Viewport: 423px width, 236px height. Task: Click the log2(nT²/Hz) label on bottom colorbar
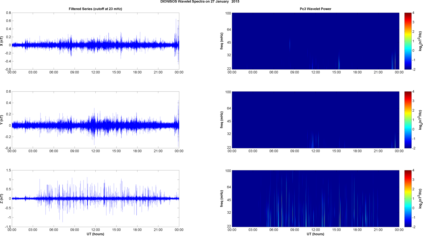click(420, 199)
